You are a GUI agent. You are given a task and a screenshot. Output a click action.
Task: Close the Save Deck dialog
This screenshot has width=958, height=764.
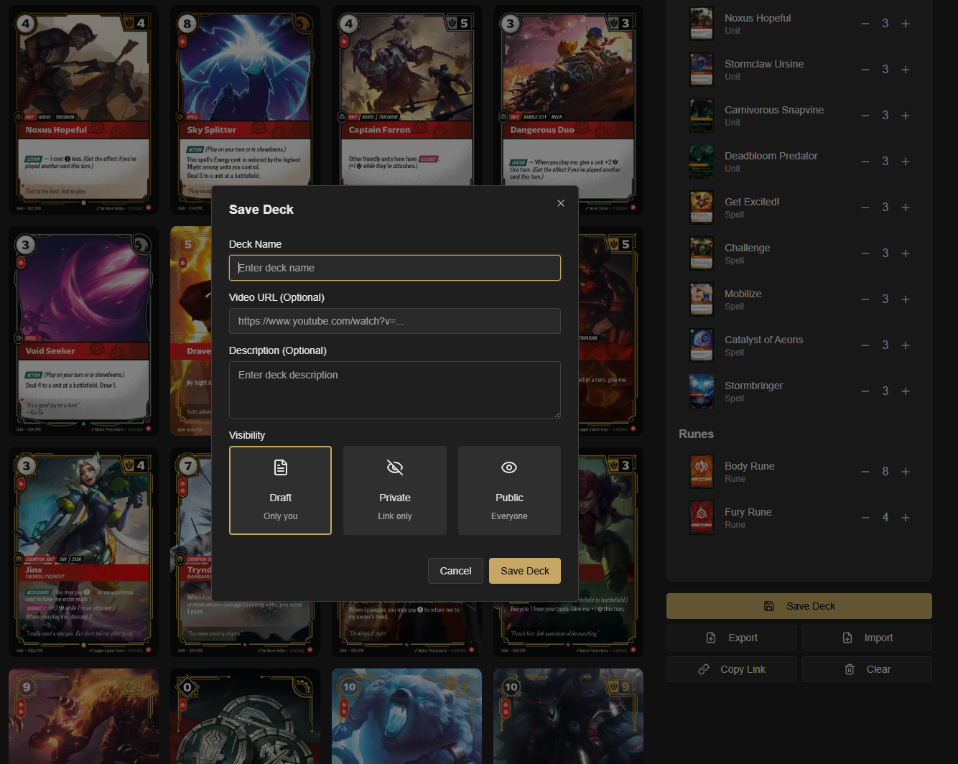point(561,203)
